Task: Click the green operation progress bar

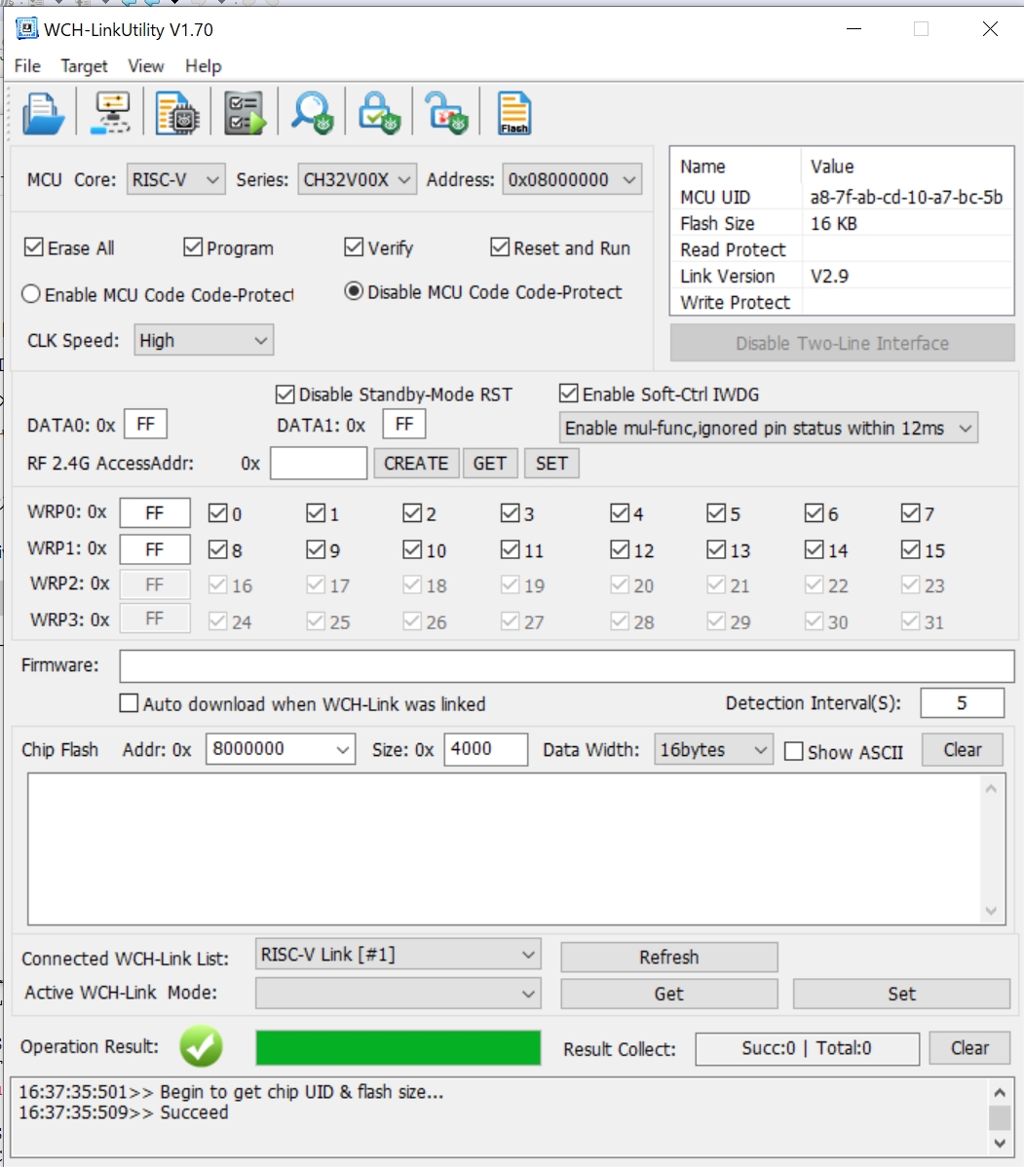Action: (x=398, y=1048)
